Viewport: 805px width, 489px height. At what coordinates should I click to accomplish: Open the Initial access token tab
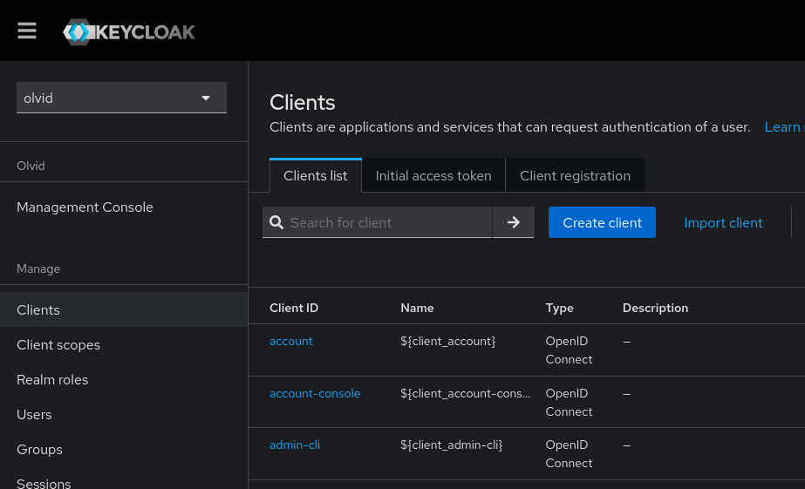coord(433,175)
